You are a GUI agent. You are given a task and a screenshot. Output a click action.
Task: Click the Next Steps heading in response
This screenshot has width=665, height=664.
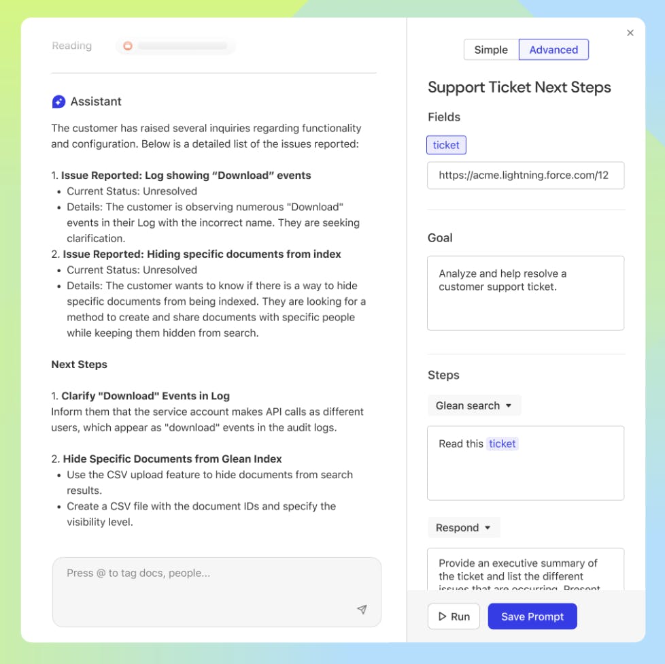point(79,364)
